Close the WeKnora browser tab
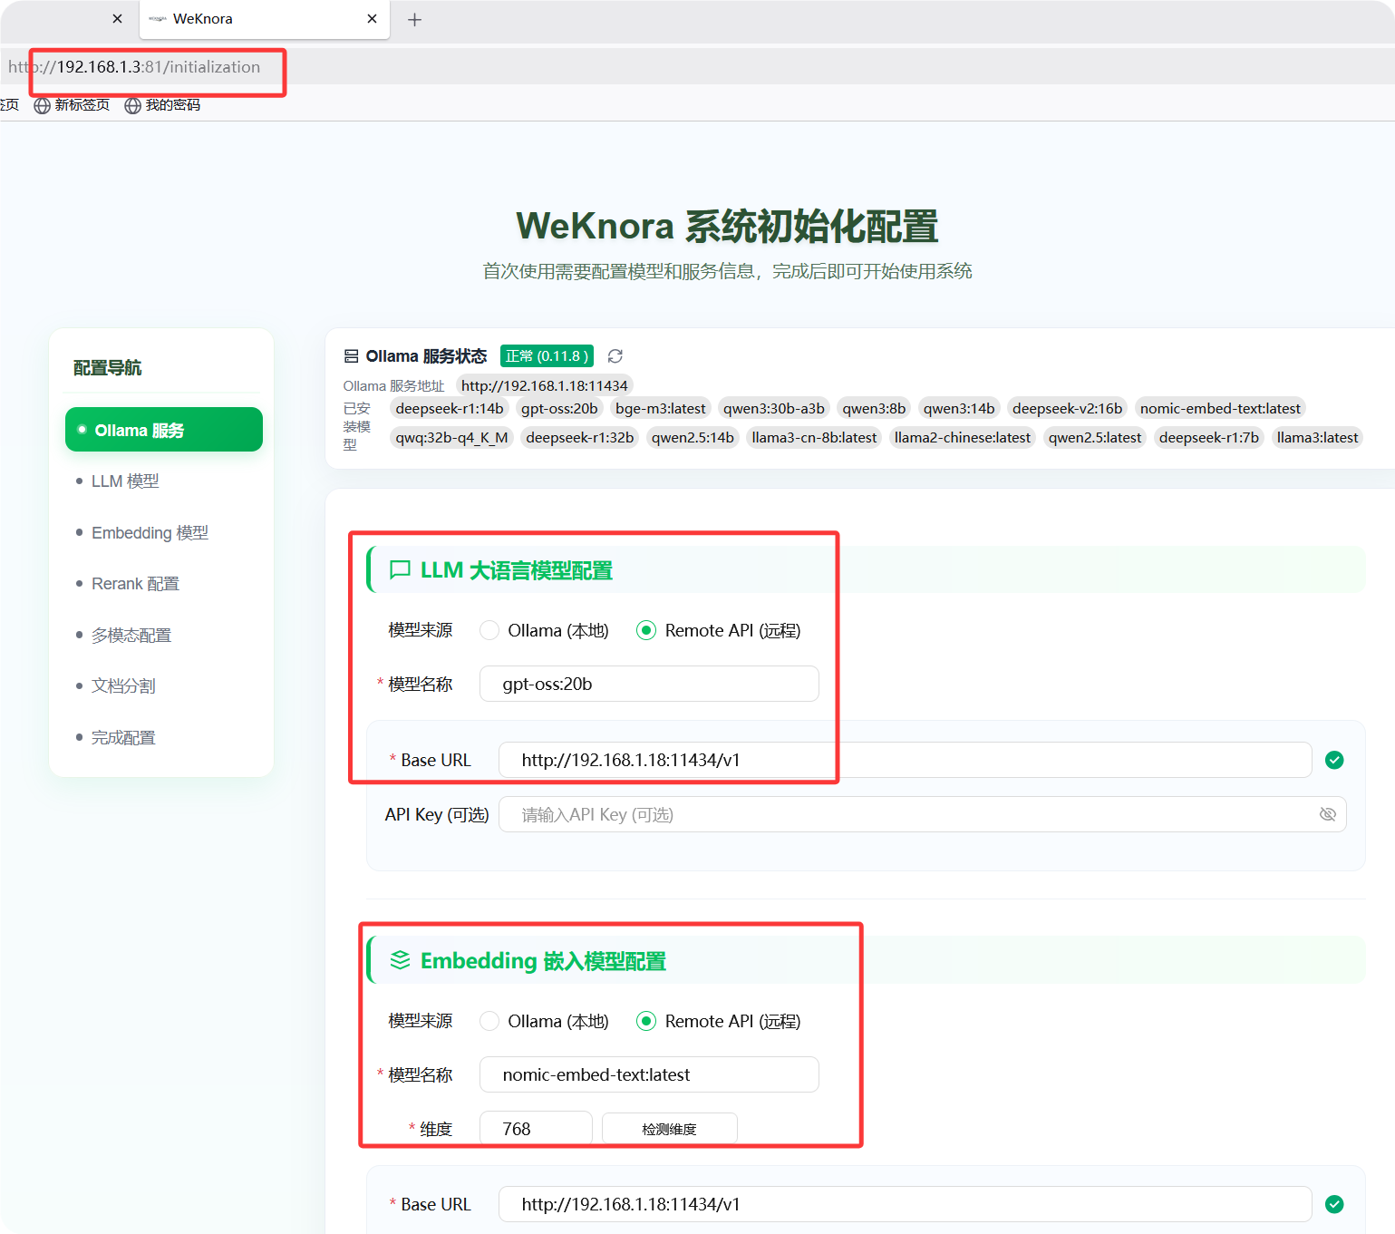The image size is (1395, 1234). (372, 19)
